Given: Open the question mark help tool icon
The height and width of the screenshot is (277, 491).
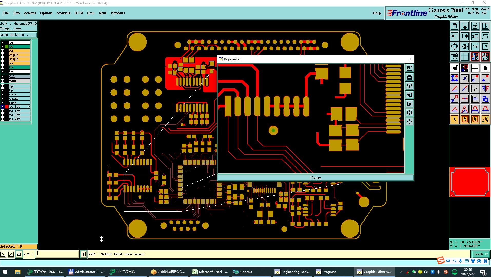Looking at the screenshot, I should coord(485,46).
